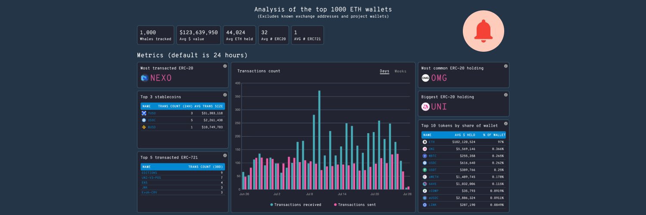This screenshot has width=646, height=215.
Task: Click the USDT icon in Top 10 tokens
Action: tap(424, 170)
